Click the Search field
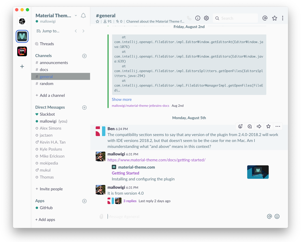This screenshot has width=301, height=242. [x=235, y=18]
